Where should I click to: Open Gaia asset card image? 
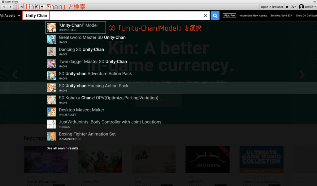tap(154, 159)
